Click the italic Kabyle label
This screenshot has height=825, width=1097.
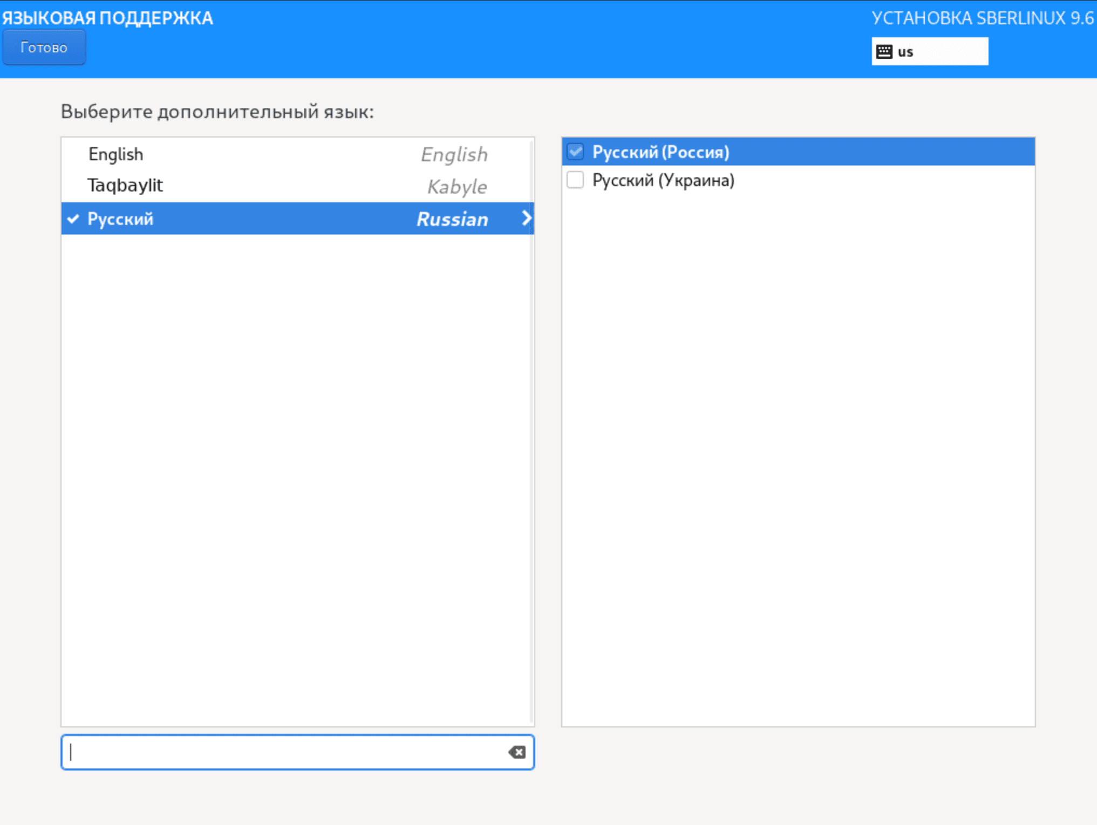pyautogui.click(x=457, y=187)
